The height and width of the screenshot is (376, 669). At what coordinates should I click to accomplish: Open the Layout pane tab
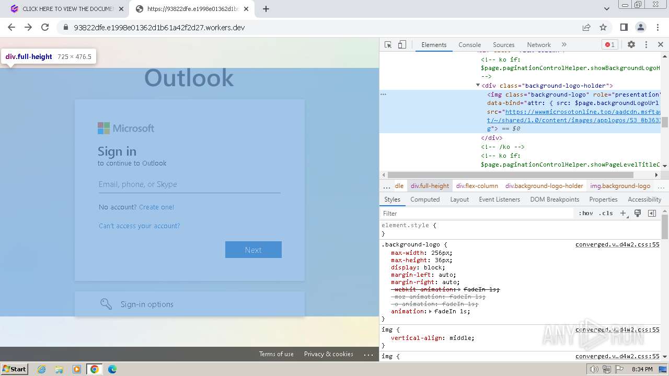pos(459,199)
